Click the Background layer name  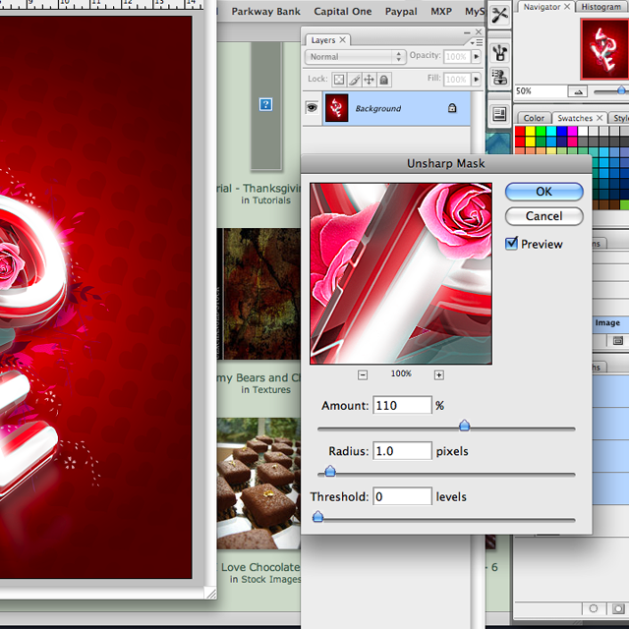coord(377,108)
